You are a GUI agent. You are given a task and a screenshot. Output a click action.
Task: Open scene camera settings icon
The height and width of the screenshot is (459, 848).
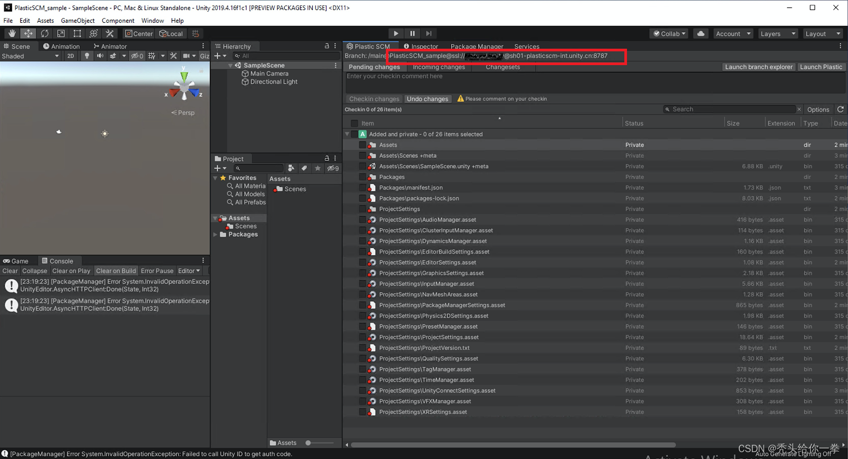186,56
